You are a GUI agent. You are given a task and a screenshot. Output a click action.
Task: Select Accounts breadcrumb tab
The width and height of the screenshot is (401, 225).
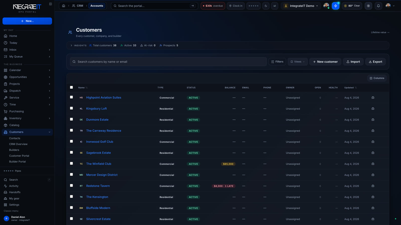tap(97, 6)
